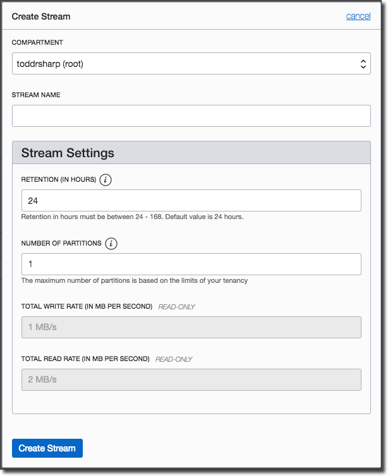Click the retention range hint text
The image size is (388, 476).
(x=132, y=217)
